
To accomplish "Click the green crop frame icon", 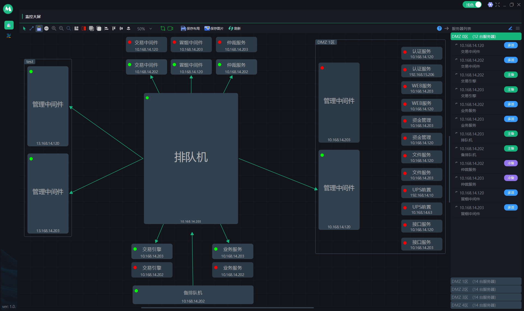I will point(163,28).
